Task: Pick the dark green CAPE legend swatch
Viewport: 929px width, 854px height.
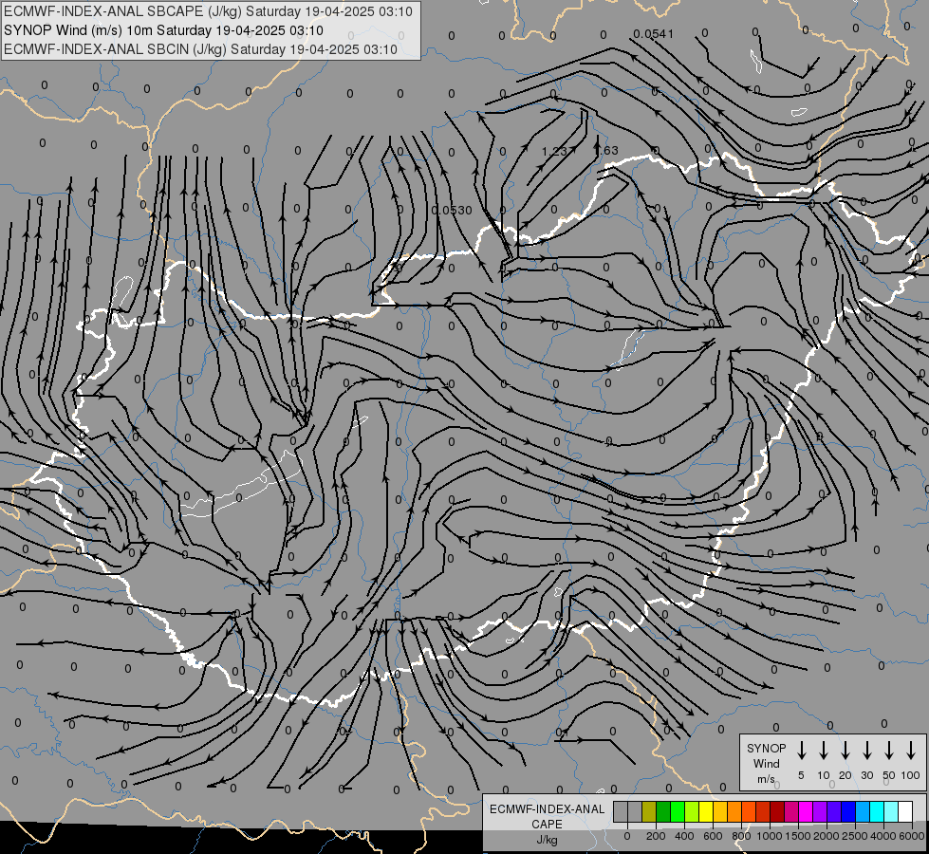Action: [663, 811]
